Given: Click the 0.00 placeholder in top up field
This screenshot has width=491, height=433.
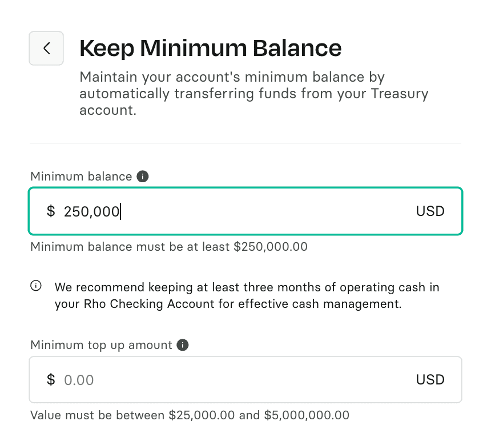Looking at the screenshot, I should (x=79, y=380).
